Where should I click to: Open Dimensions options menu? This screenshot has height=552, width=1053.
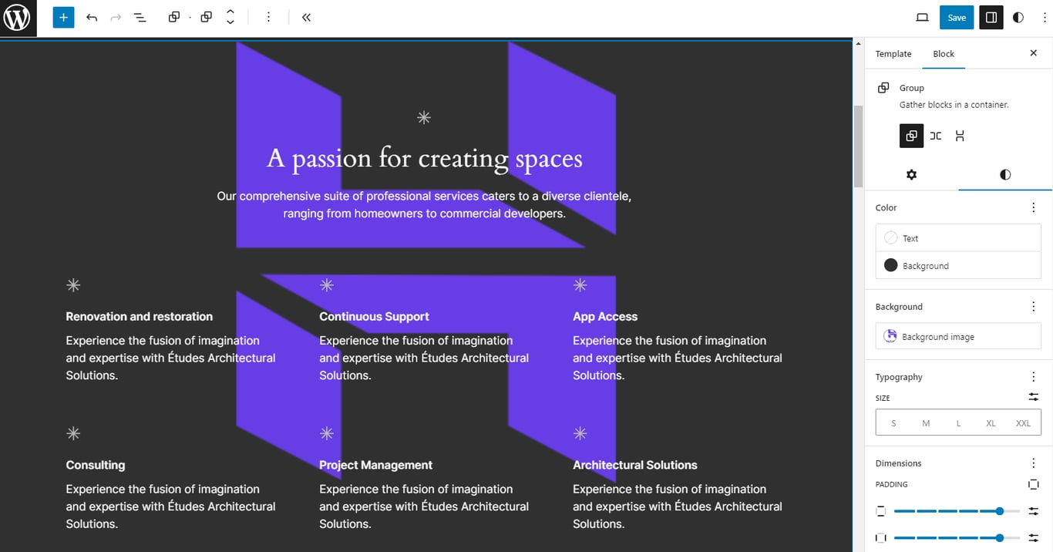1034,463
